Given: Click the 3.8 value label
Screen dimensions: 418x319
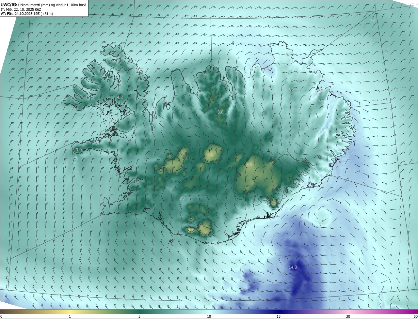Looking at the screenshot, I should pos(220,112).
